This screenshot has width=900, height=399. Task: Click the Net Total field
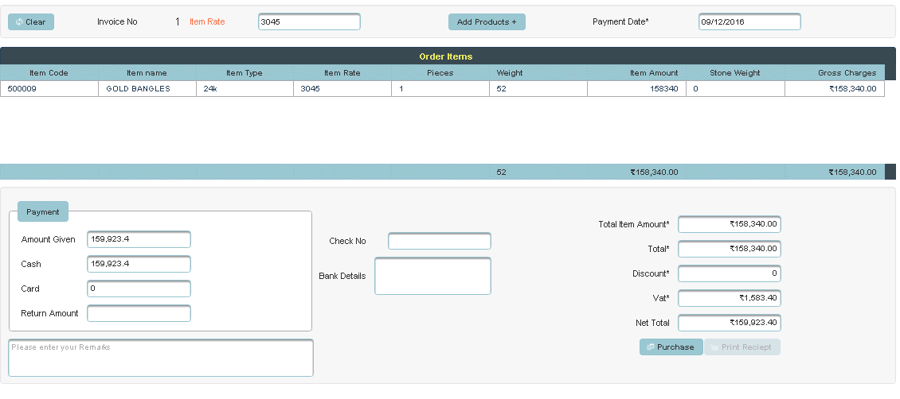[x=729, y=323]
